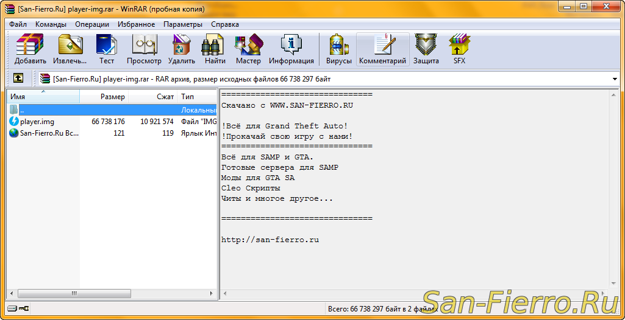Launch the Мастер (Wizard) tool
Image resolution: width=625 pixels, height=320 pixels.
pos(248,49)
